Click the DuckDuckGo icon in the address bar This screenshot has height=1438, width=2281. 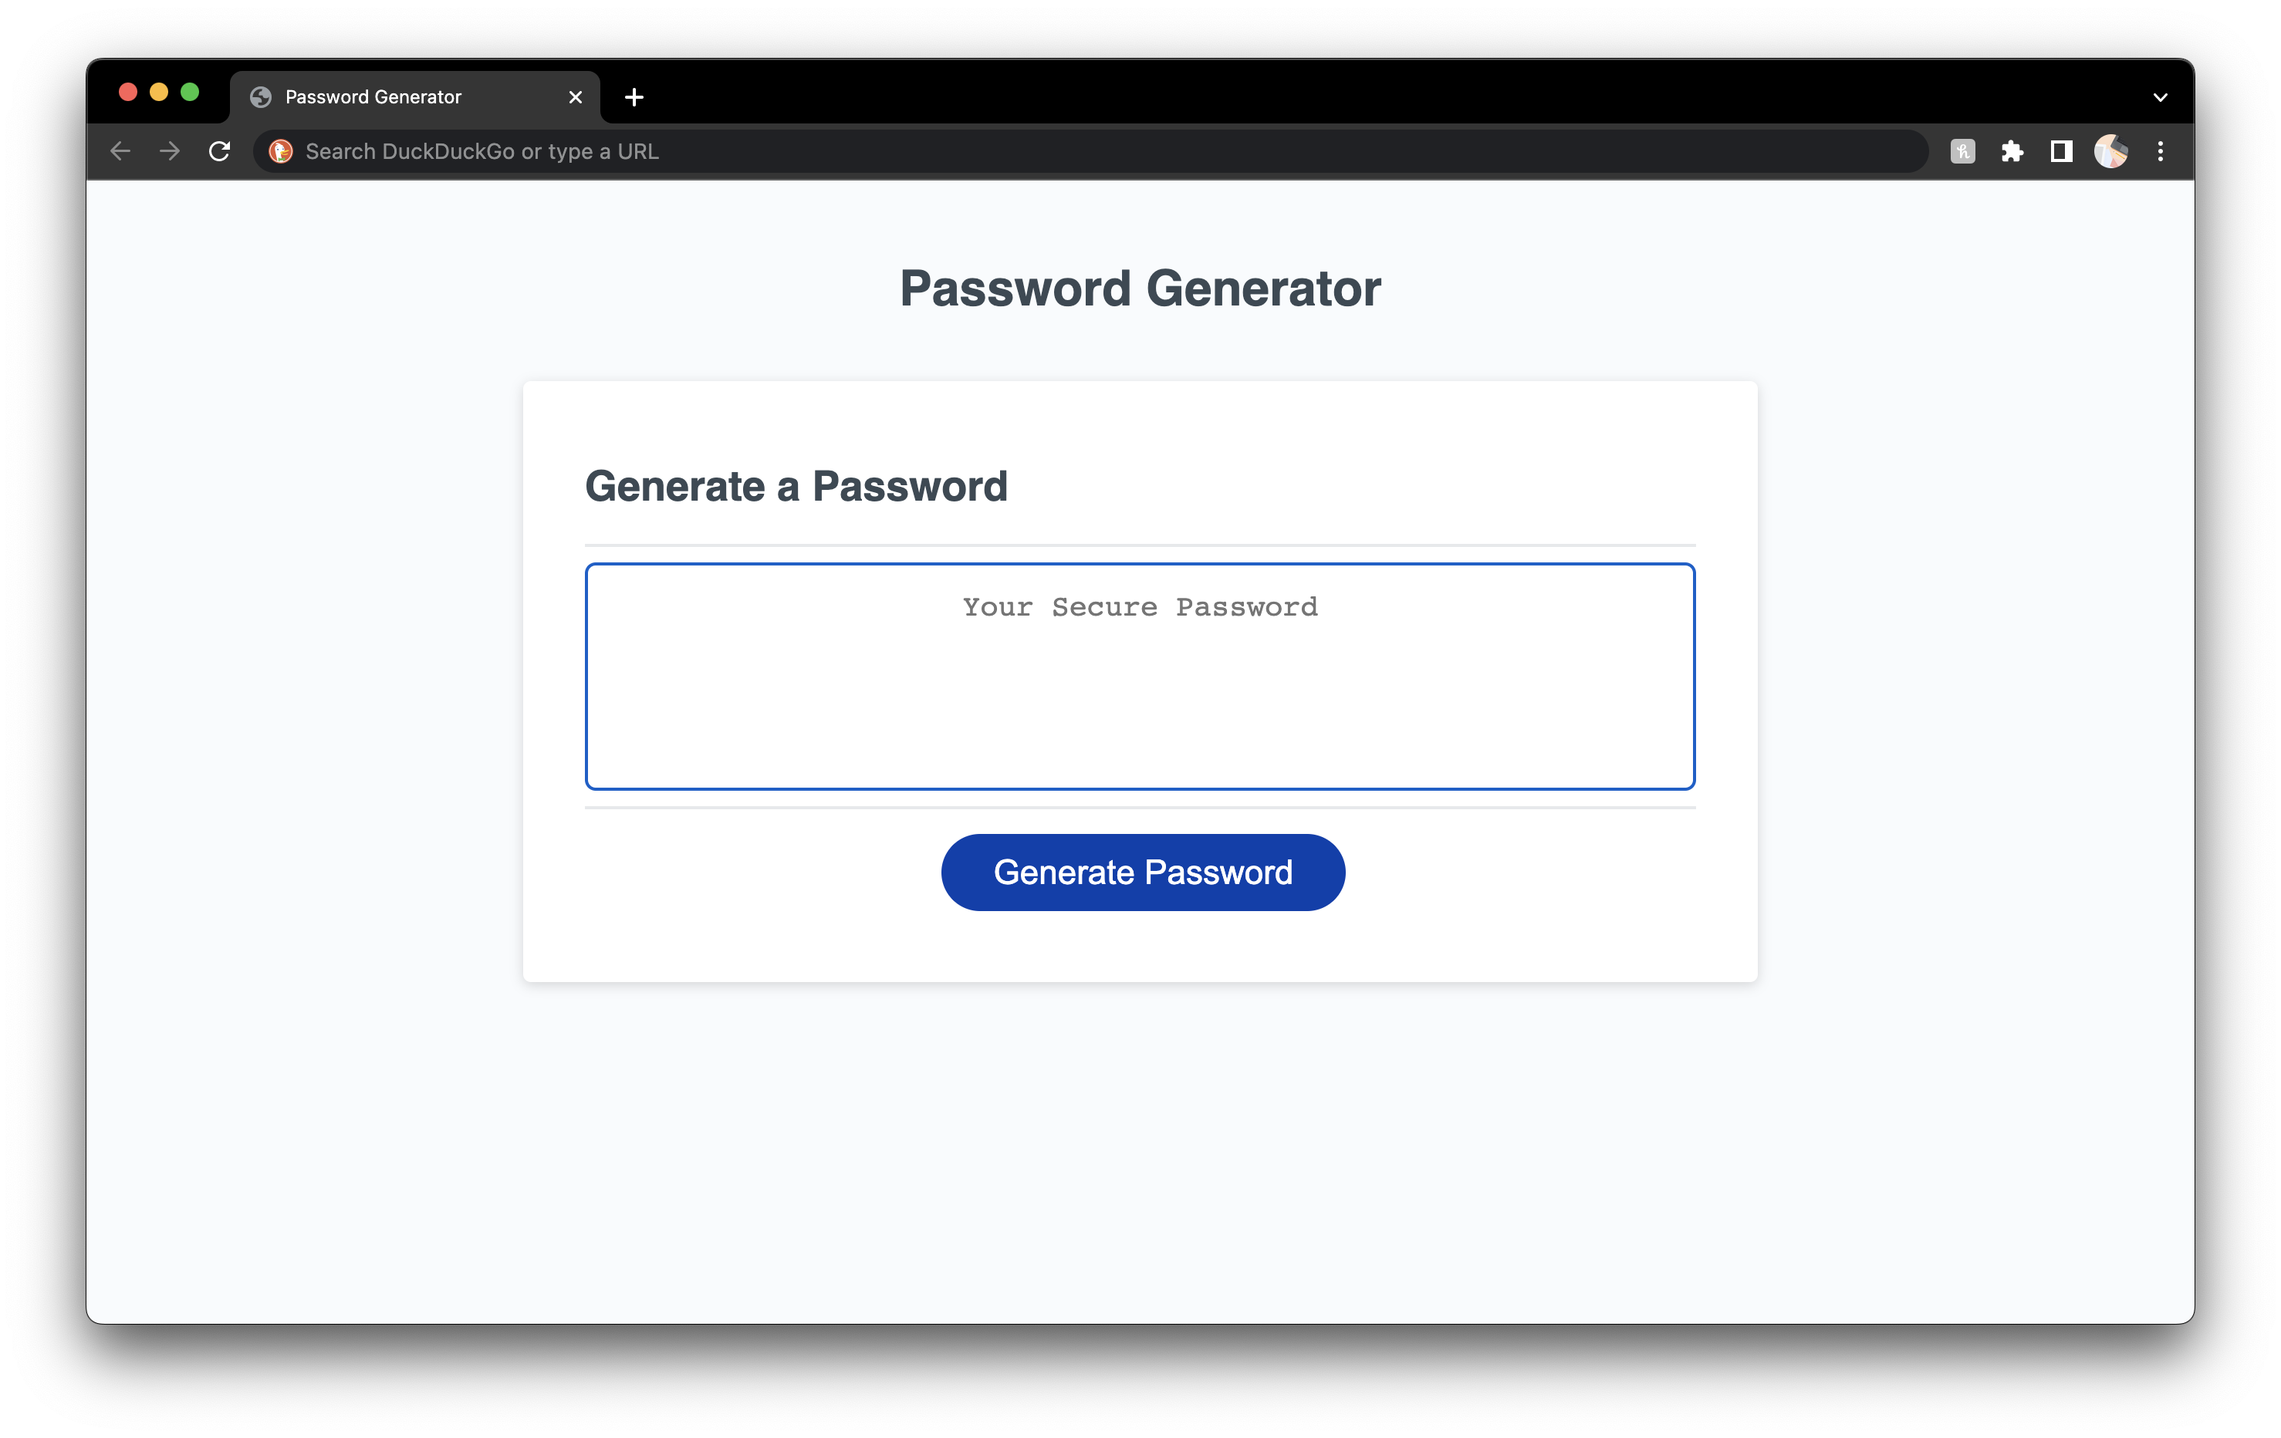280,150
